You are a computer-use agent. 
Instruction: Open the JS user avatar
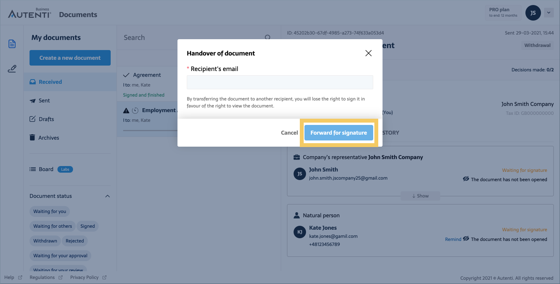pos(533,13)
